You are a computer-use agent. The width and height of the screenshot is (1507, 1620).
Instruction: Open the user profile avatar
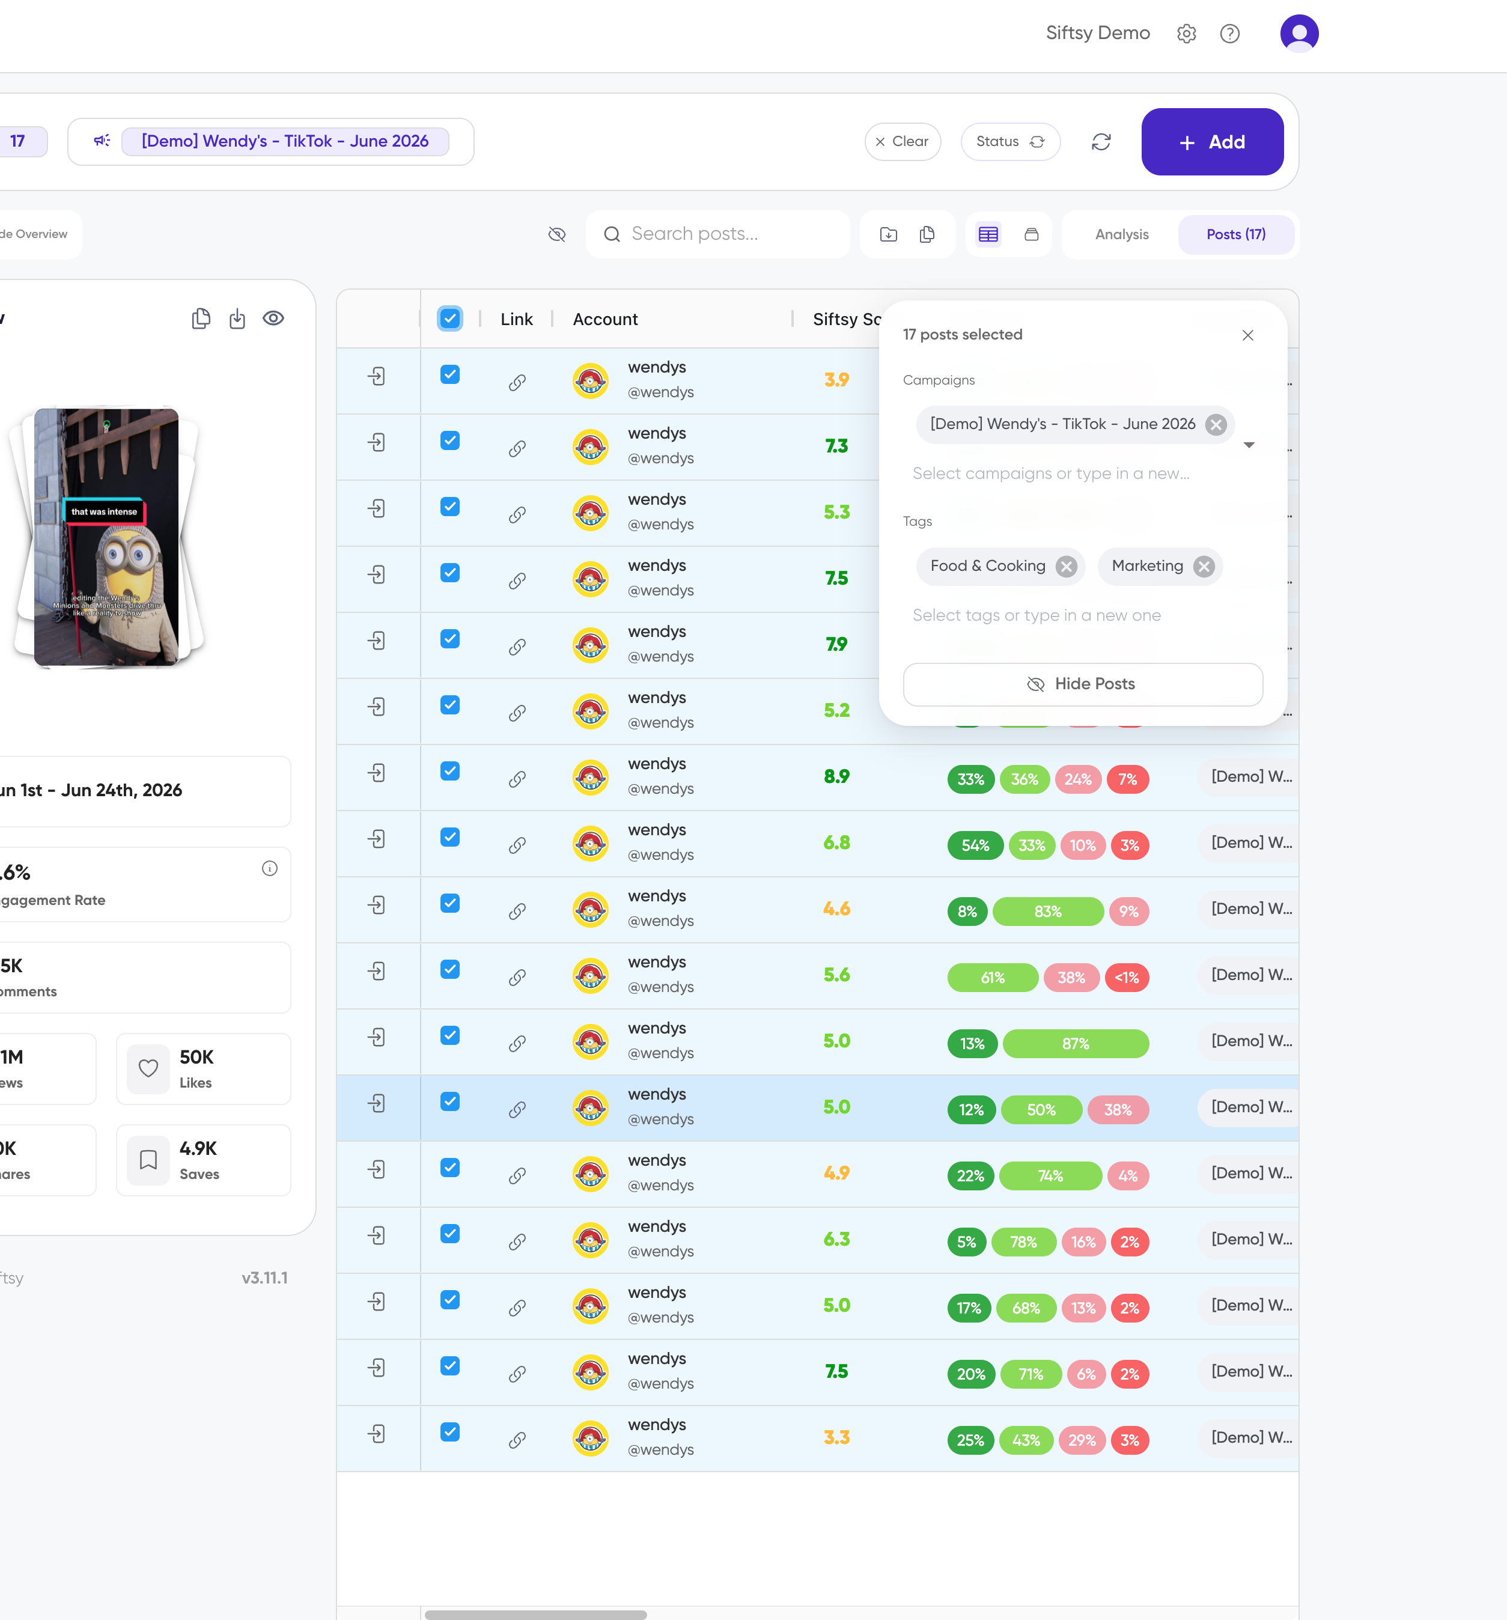click(1298, 34)
